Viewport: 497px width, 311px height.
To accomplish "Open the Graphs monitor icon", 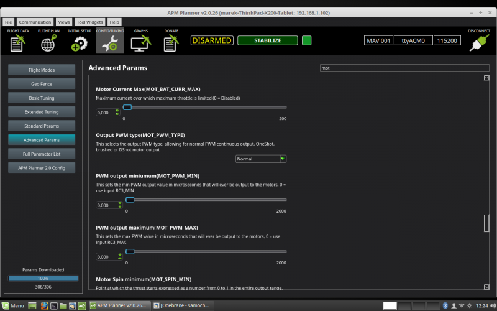I will point(140,43).
